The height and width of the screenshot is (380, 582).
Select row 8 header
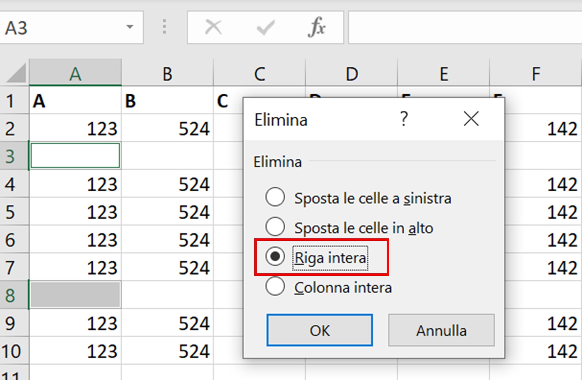[14, 295]
